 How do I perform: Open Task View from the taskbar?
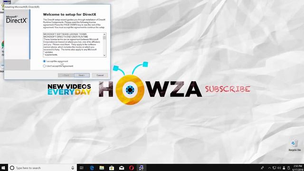(82, 168)
